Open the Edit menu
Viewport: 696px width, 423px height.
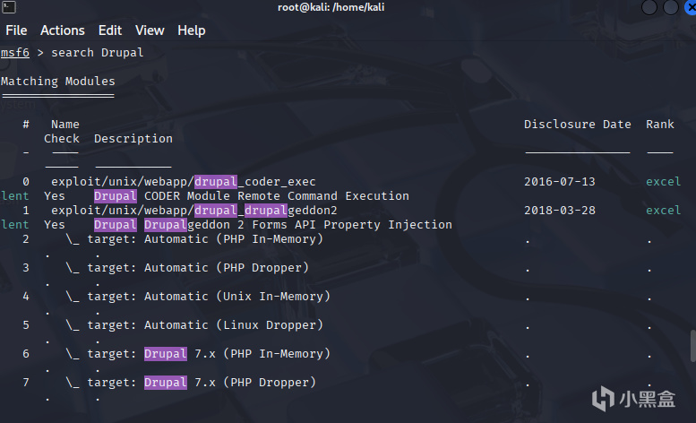pyautogui.click(x=110, y=30)
